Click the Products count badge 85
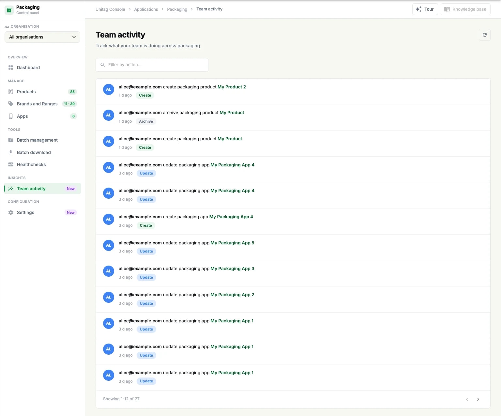501x416 pixels. coord(72,92)
